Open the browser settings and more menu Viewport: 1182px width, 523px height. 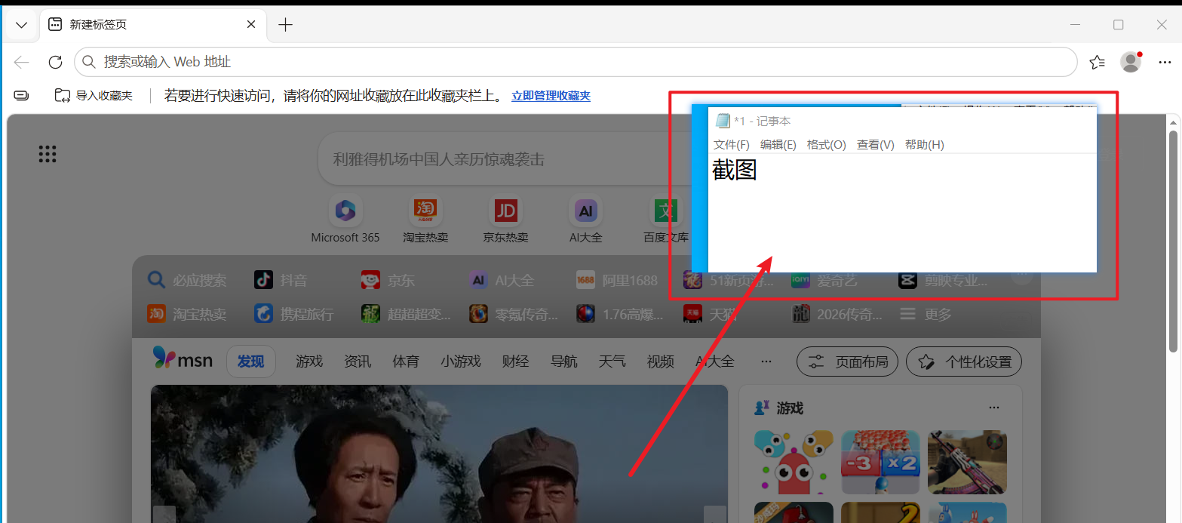coord(1165,63)
